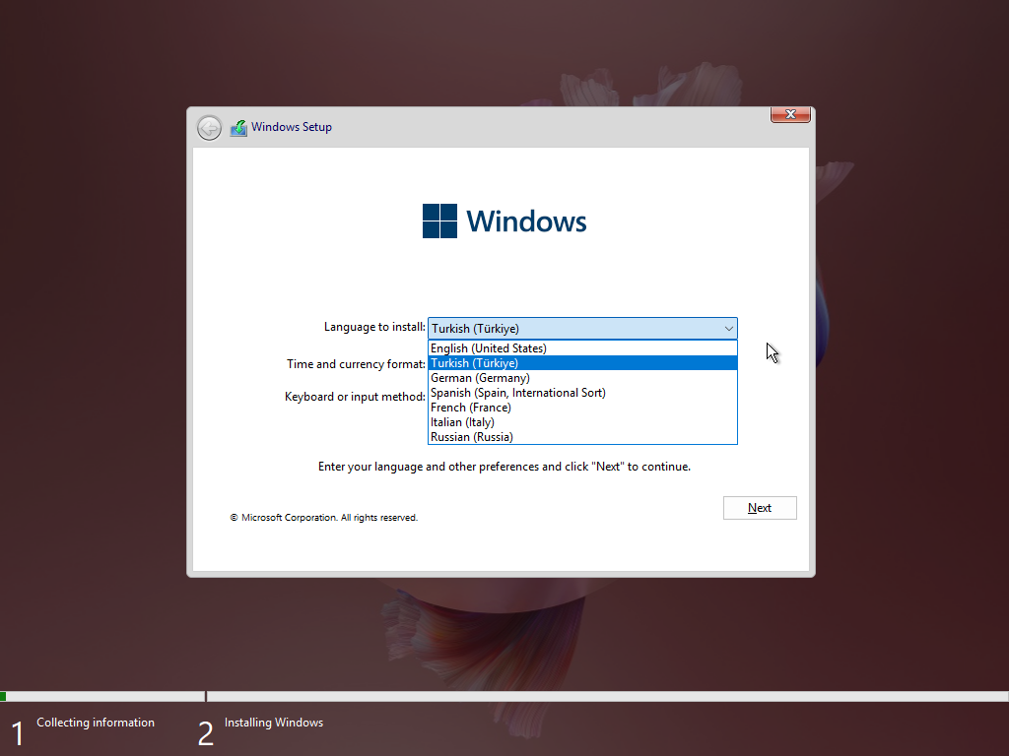Click the "Keyboard or input method:" label
The width and height of the screenshot is (1009, 756).
tap(355, 397)
